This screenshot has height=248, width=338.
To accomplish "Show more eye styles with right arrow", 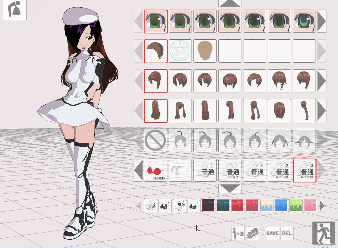I will pyautogui.click(x=322, y=21).
